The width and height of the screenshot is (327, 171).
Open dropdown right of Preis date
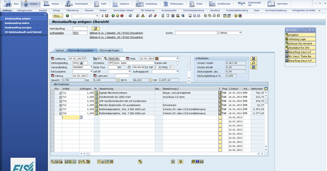pos(177,59)
